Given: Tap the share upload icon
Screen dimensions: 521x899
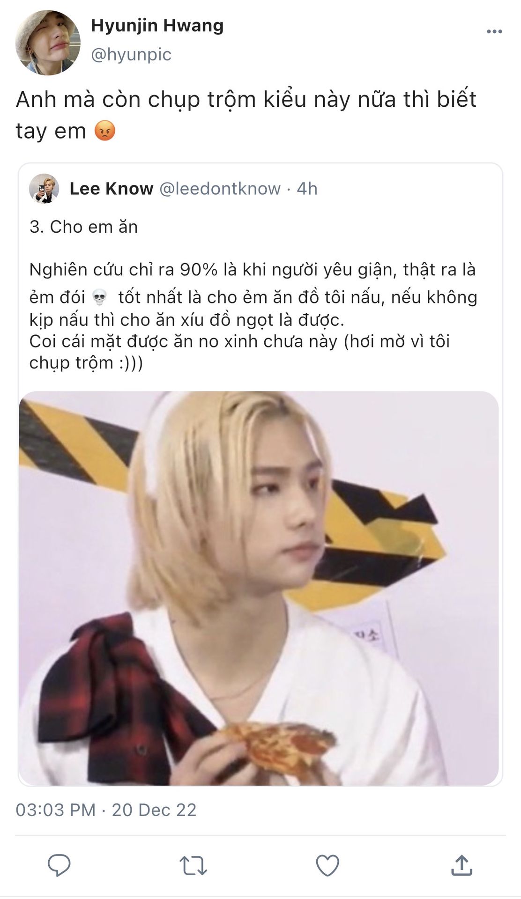Looking at the screenshot, I should pyautogui.click(x=461, y=865).
